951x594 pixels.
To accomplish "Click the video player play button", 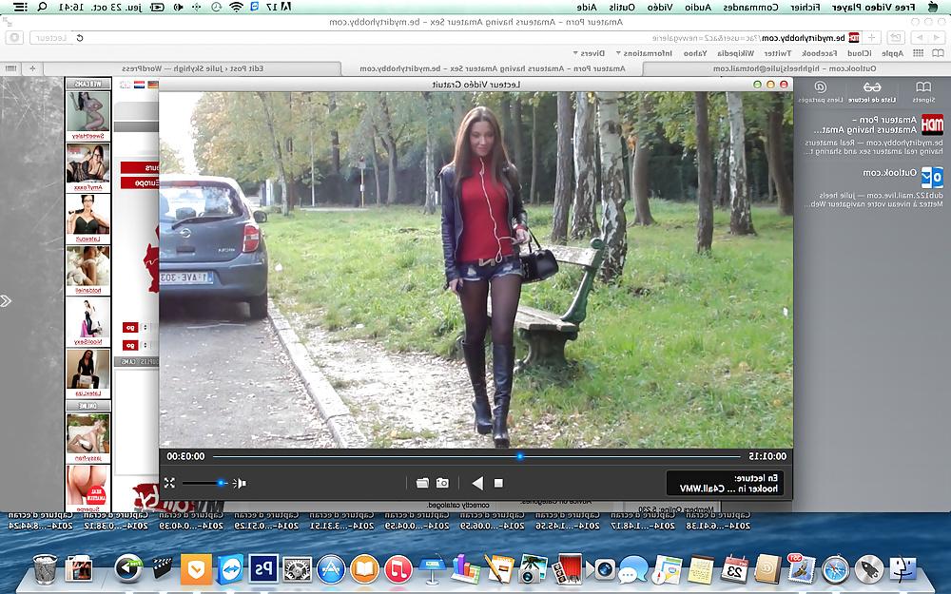I will click(478, 483).
